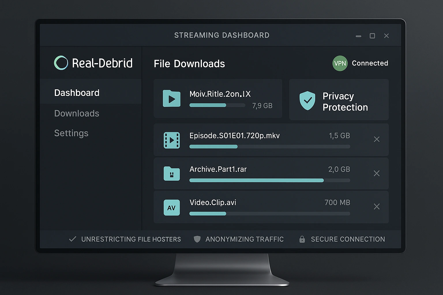
Task: Click the archive folder icon for Archive.Part1.rar
Action: [172, 174]
